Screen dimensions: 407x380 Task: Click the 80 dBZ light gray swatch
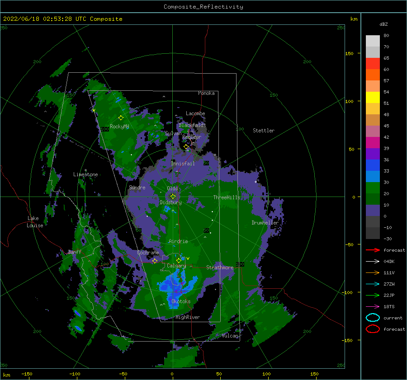click(373, 41)
